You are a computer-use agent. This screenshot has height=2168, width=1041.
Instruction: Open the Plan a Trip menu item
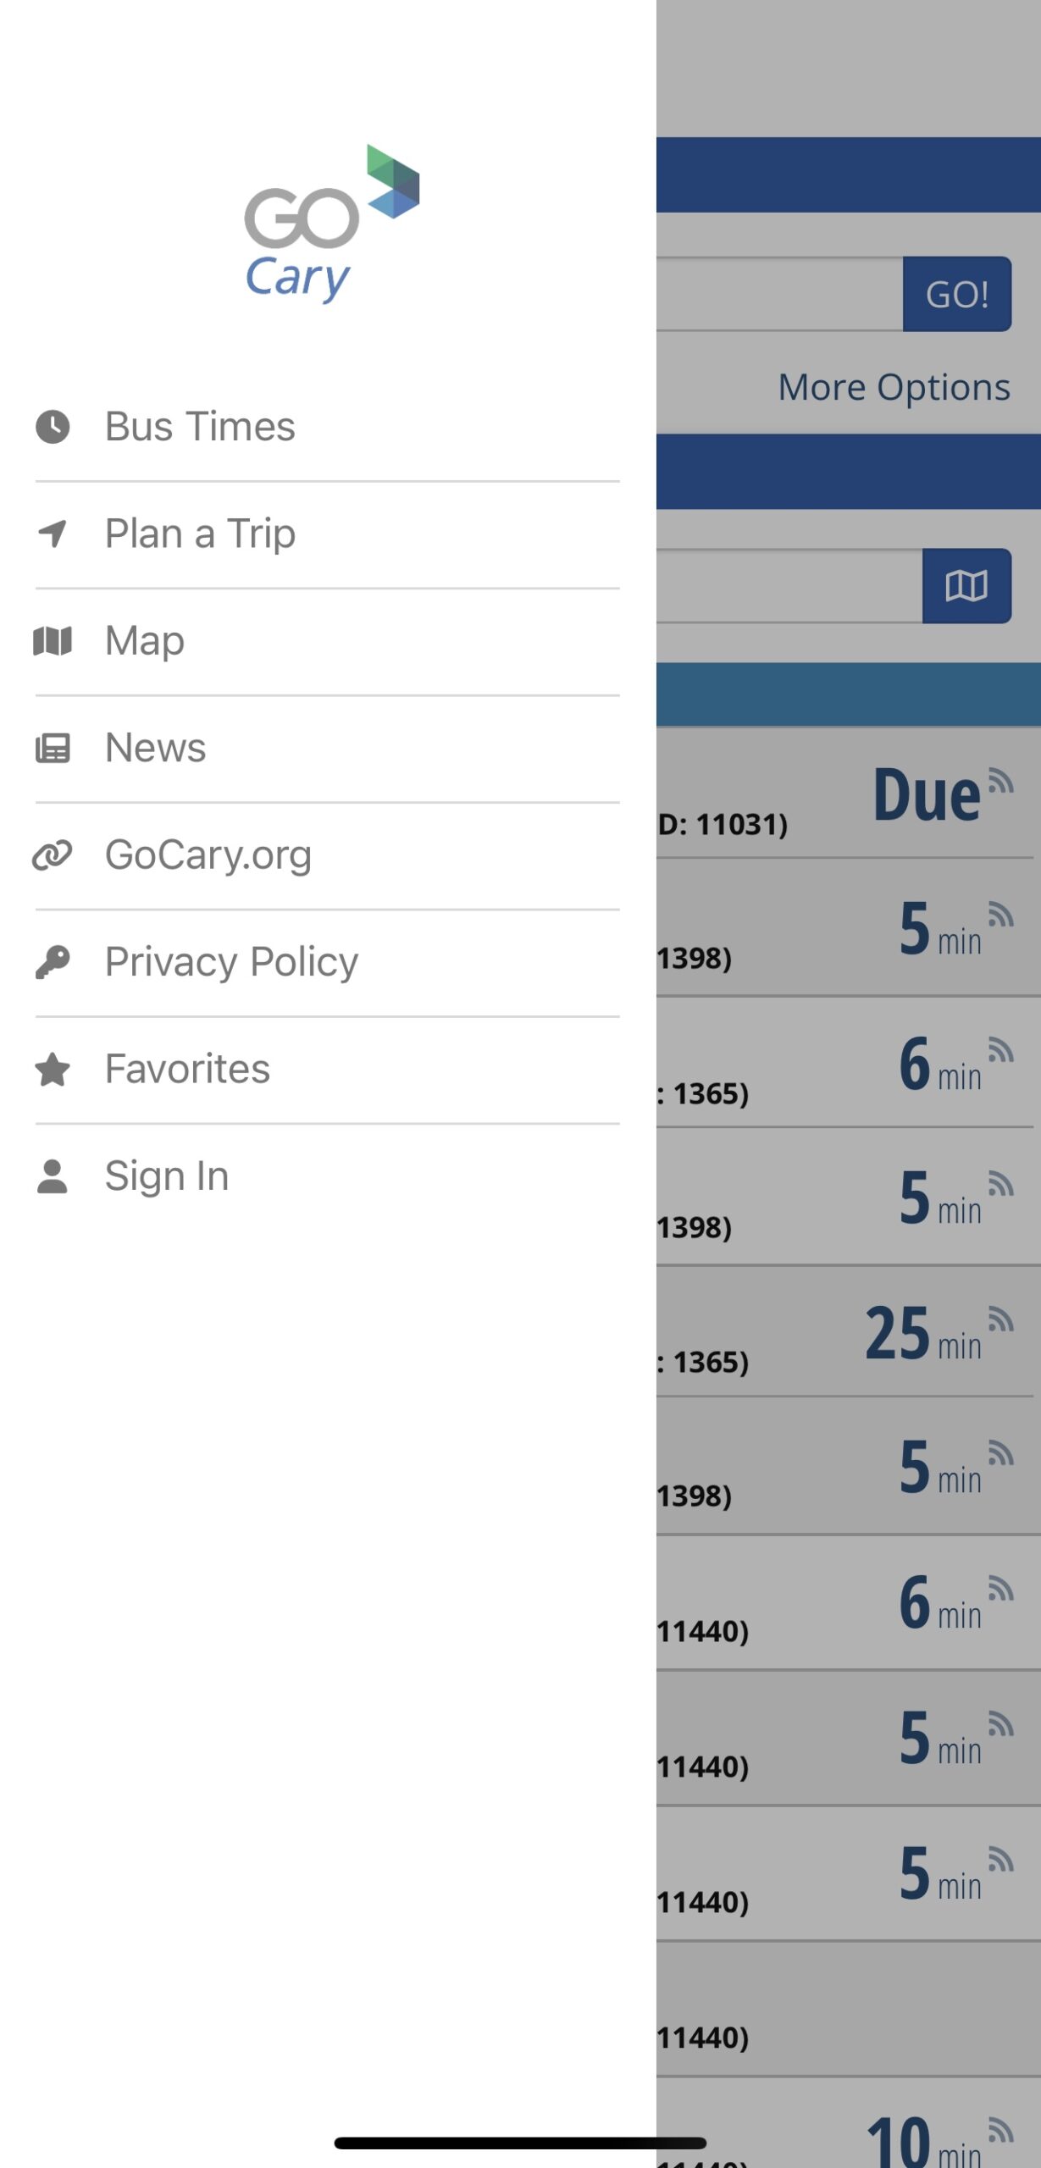(x=327, y=534)
